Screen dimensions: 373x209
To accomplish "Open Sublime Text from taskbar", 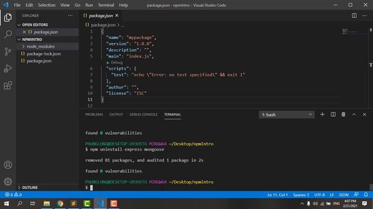I will click(73, 204).
